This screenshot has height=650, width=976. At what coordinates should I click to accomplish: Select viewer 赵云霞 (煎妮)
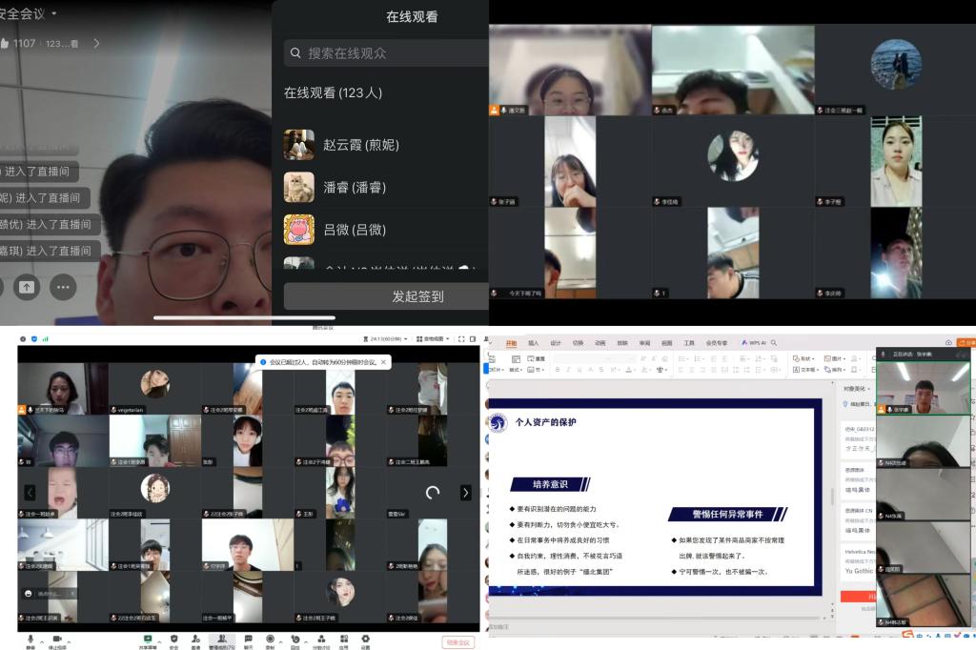[386, 145]
